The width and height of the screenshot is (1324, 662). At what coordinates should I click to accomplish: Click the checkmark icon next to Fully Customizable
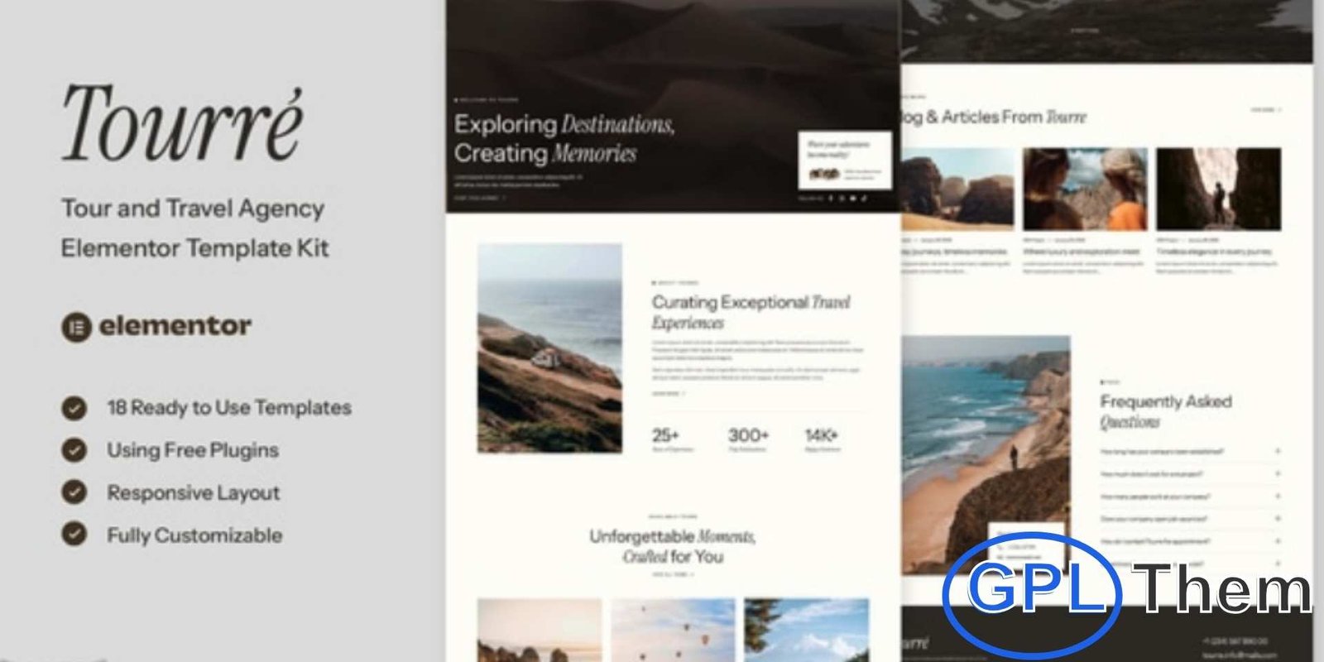point(74,535)
